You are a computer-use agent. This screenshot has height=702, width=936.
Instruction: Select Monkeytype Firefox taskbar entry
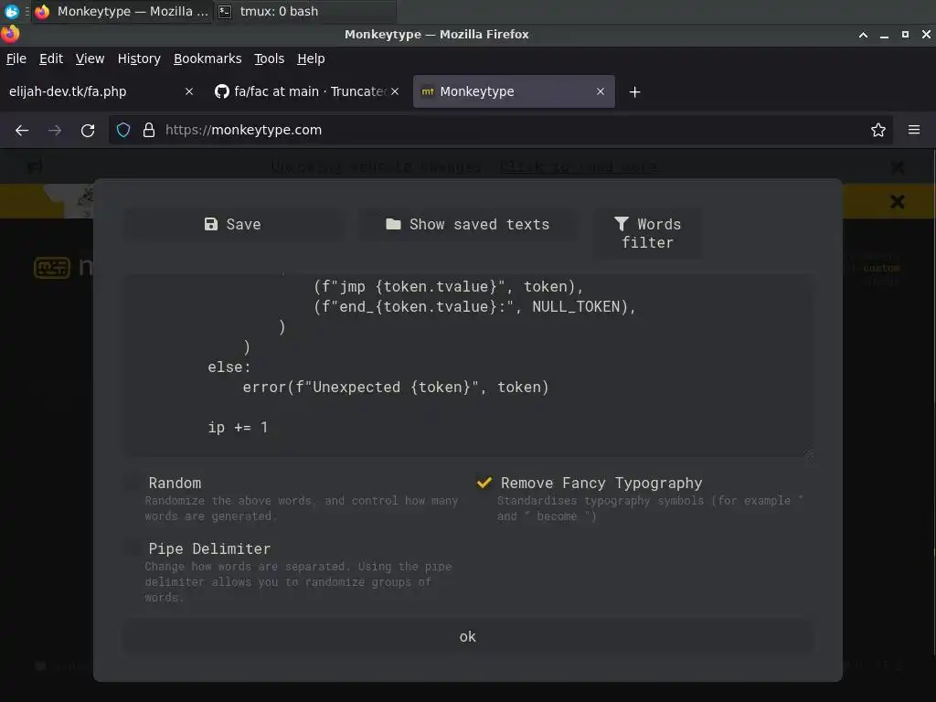[x=122, y=11]
